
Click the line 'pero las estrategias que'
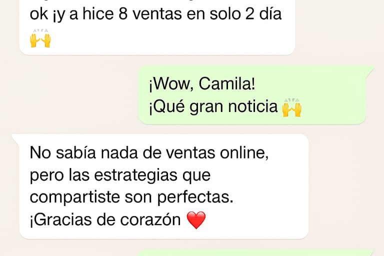tap(120, 175)
